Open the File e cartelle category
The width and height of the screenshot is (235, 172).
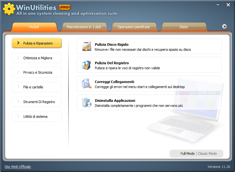[x=37, y=87]
